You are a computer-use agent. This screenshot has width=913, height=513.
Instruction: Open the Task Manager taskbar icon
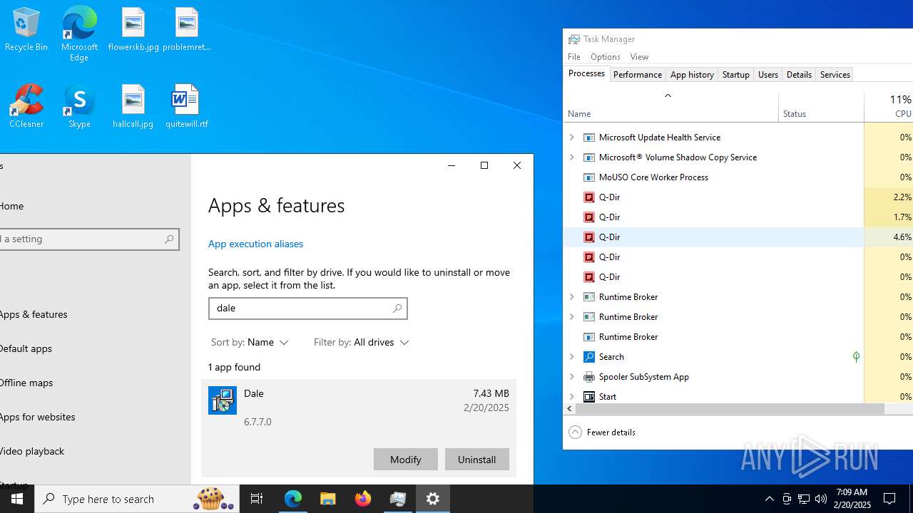(398, 499)
